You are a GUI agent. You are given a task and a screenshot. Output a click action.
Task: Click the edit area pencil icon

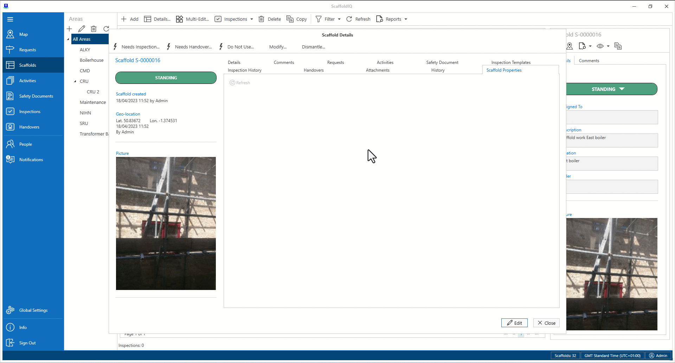click(82, 29)
